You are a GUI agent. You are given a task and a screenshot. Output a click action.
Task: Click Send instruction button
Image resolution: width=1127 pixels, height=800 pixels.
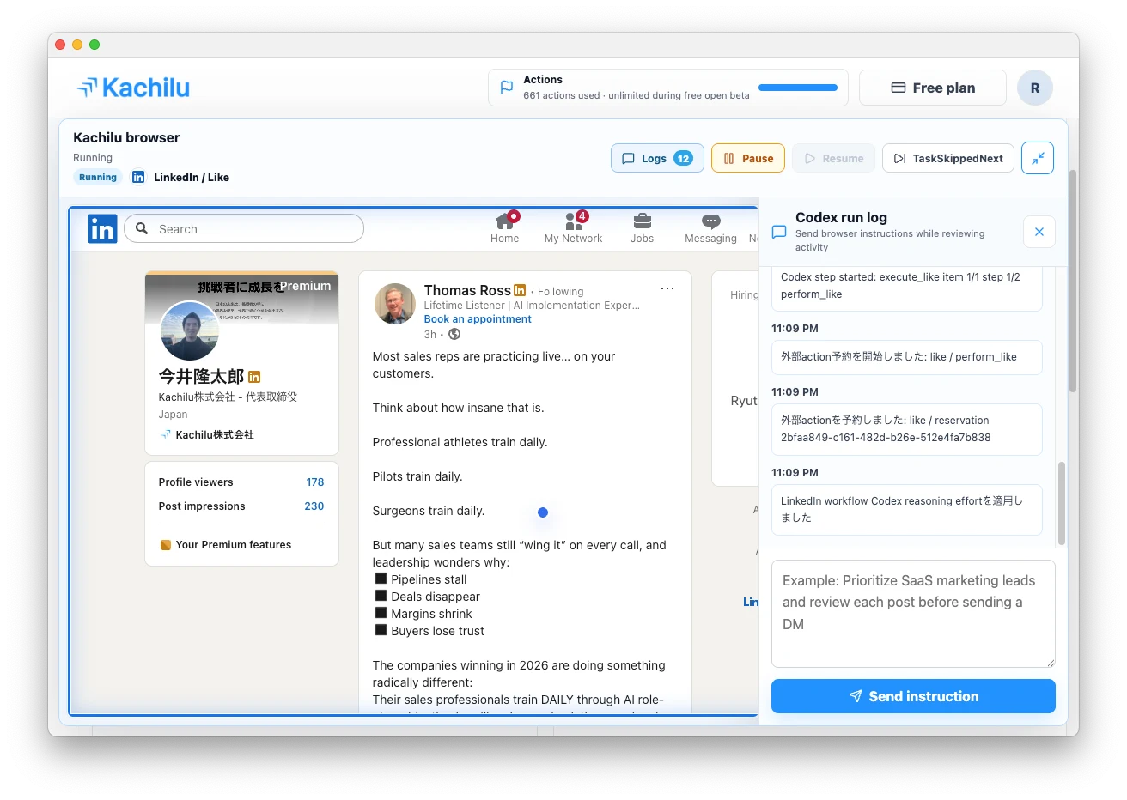click(913, 696)
